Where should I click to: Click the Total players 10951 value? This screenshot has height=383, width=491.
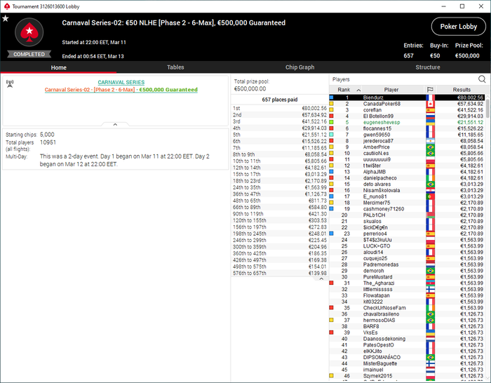pyautogui.click(x=48, y=142)
